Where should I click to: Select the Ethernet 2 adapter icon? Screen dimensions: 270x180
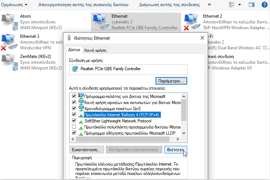point(193,22)
